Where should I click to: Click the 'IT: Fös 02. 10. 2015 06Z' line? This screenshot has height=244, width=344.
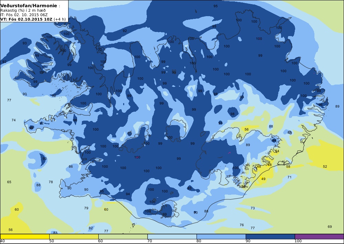point(24,15)
